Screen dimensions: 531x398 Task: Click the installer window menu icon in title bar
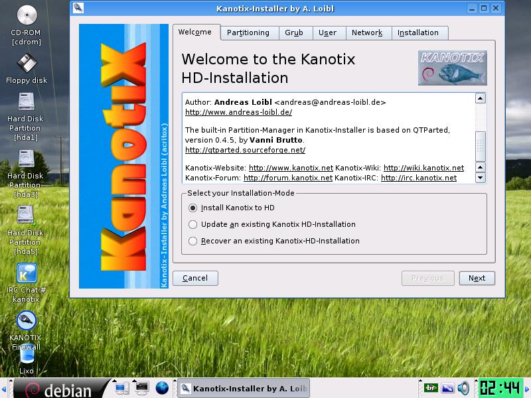coord(78,8)
